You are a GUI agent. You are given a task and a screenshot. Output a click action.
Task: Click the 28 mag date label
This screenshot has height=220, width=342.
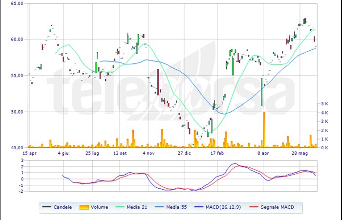299,153
